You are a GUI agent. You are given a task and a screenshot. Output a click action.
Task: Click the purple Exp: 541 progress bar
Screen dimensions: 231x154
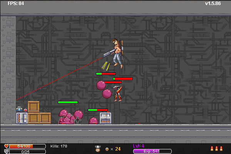[x=152, y=151]
